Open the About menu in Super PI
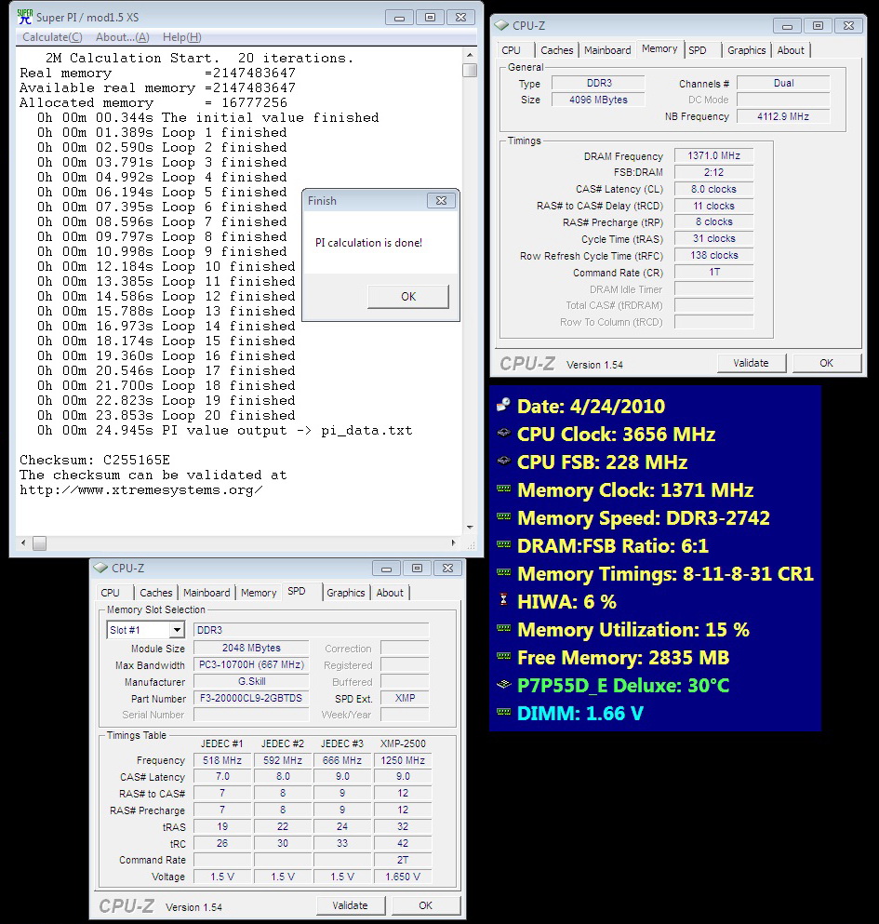The width and height of the screenshot is (879, 924). [123, 37]
